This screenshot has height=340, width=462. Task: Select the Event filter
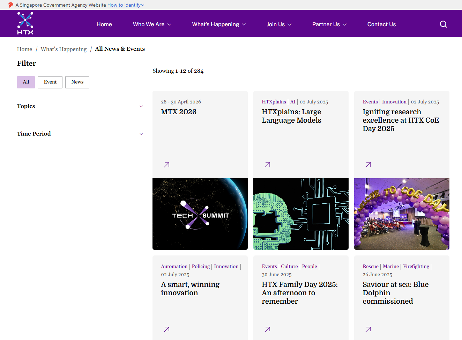(x=50, y=82)
